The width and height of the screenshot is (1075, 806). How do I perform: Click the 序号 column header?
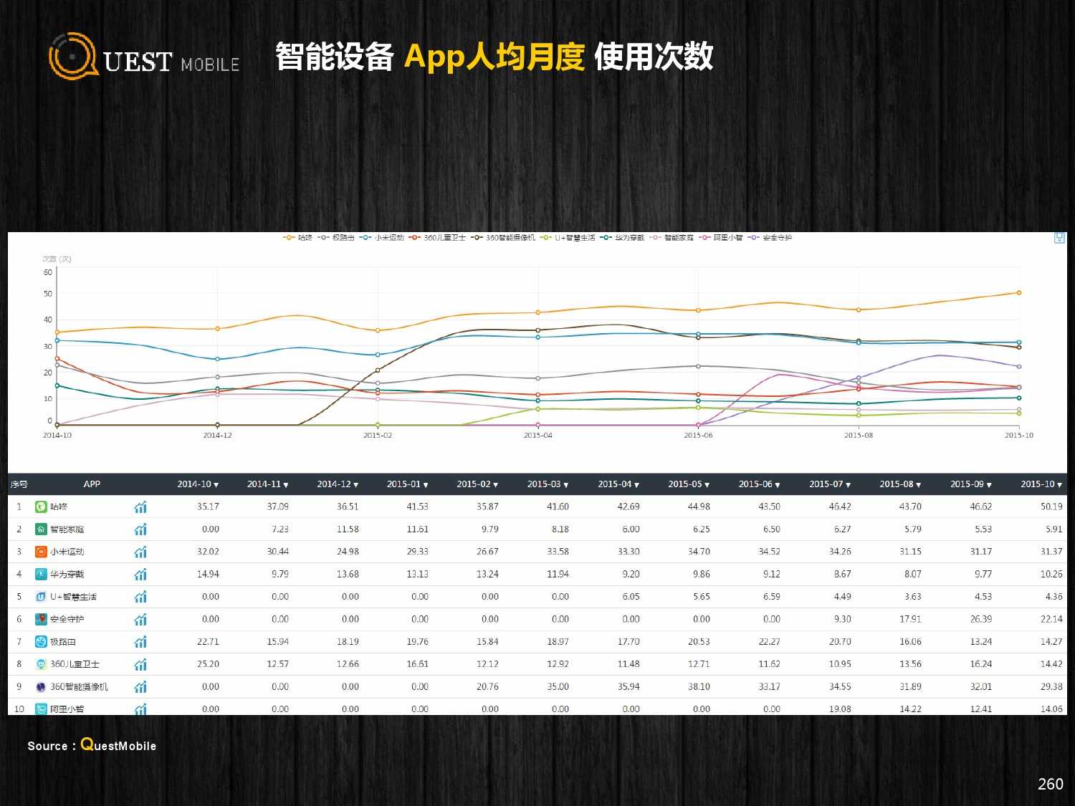point(19,484)
